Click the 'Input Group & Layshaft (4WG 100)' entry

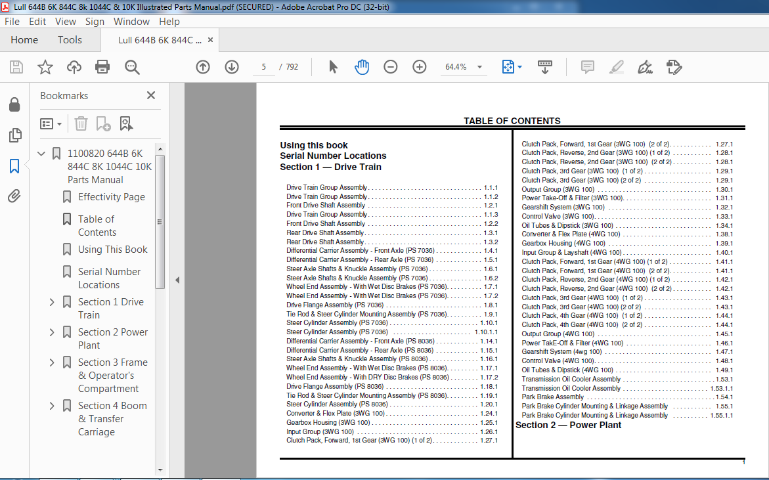point(627,253)
